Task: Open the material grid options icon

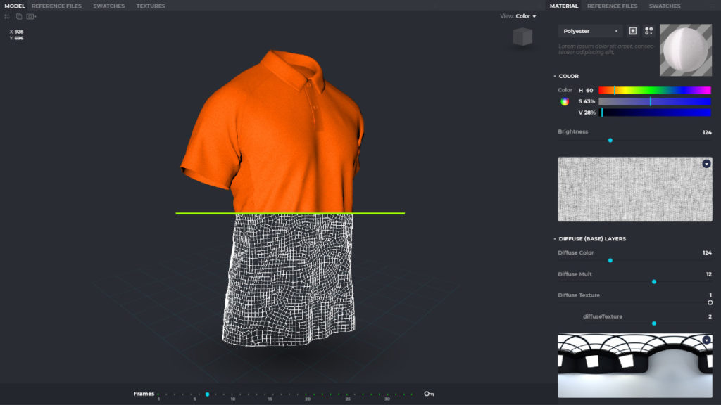Action: tap(648, 31)
